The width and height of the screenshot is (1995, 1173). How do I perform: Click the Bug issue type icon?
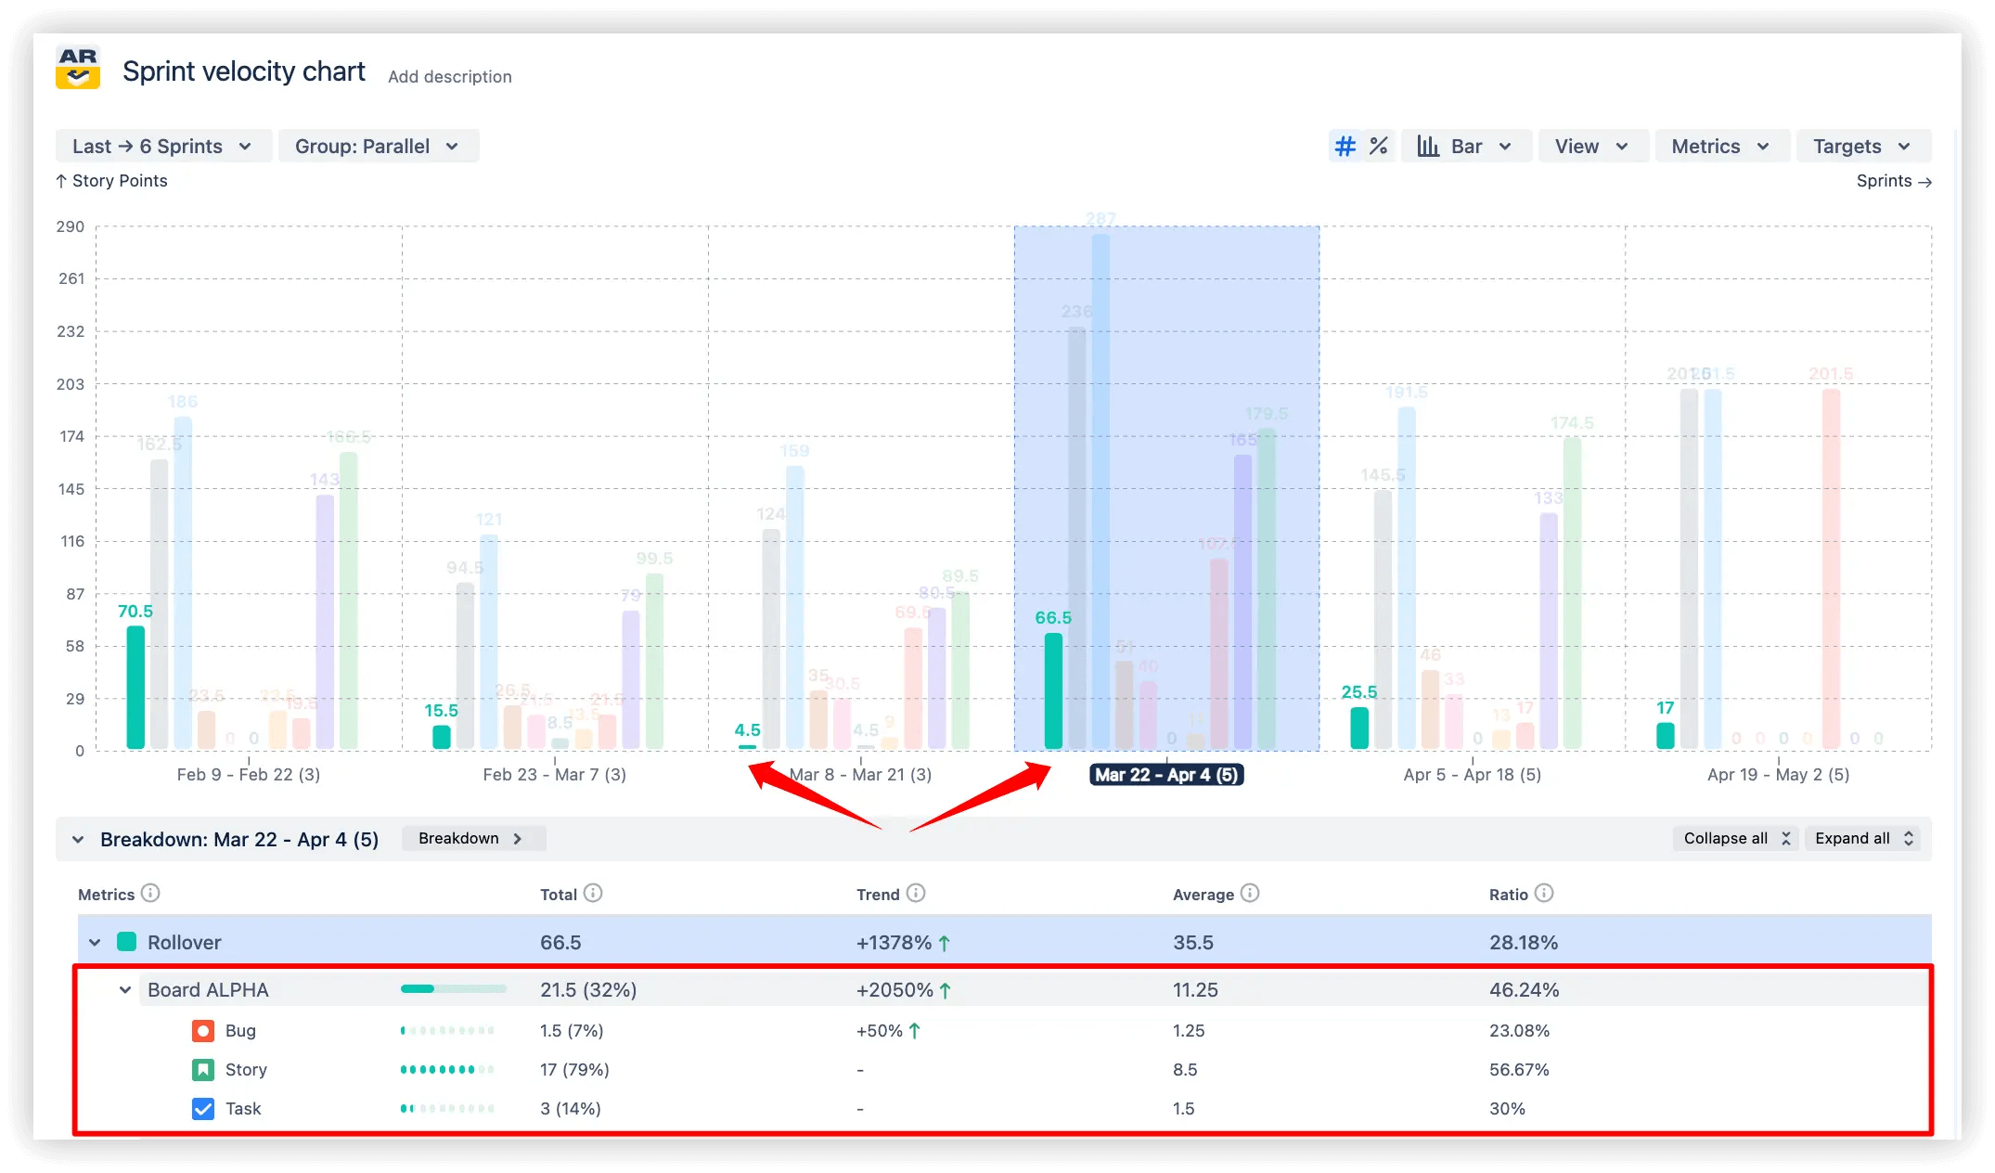click(202, 1030)
